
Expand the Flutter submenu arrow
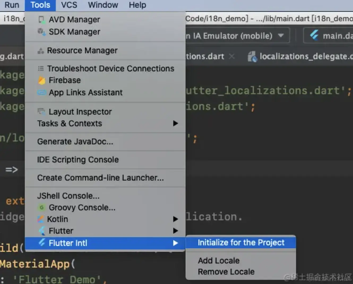point(175,231)
